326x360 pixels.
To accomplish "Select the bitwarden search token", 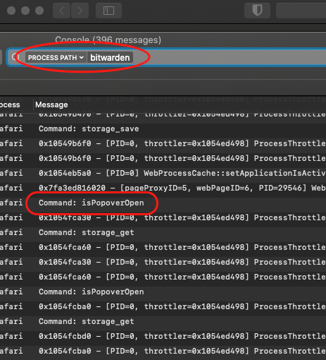I will pyautogui.click(x=110, y=58).
